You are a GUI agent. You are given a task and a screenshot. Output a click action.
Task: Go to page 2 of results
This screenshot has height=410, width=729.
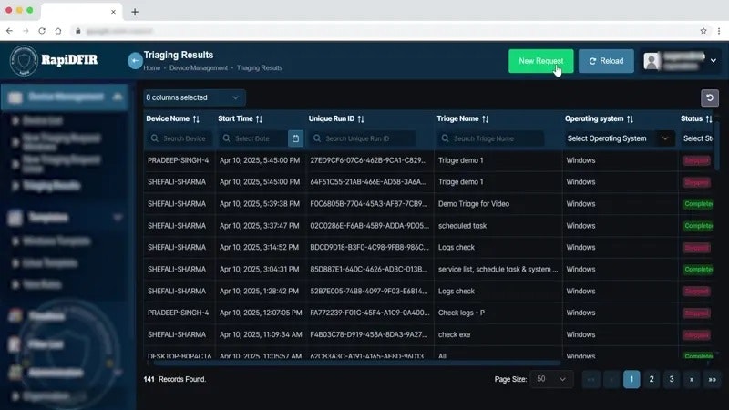point(652,379)
